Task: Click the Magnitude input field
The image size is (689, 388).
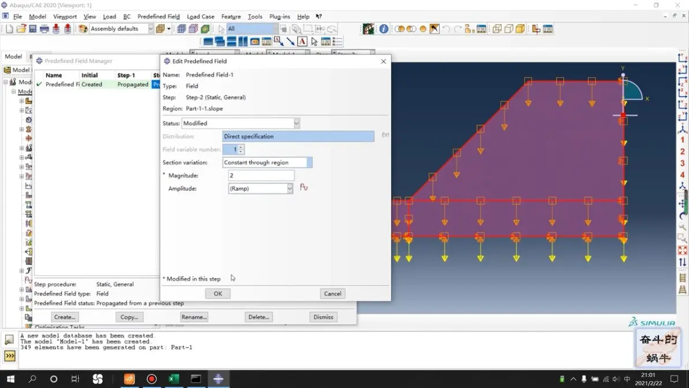Action: (x=261, y=176)
